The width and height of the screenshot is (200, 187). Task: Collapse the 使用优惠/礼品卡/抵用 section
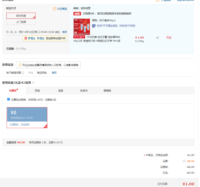pyautogui.click(x=33, y=83)
